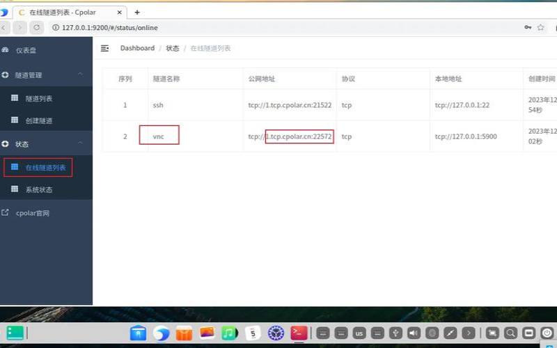This screenshot has height=348, width=557.
Task: Click public address ending in cpolar.cn:22572
Action: pyautogui.click(x=290, y=136)
